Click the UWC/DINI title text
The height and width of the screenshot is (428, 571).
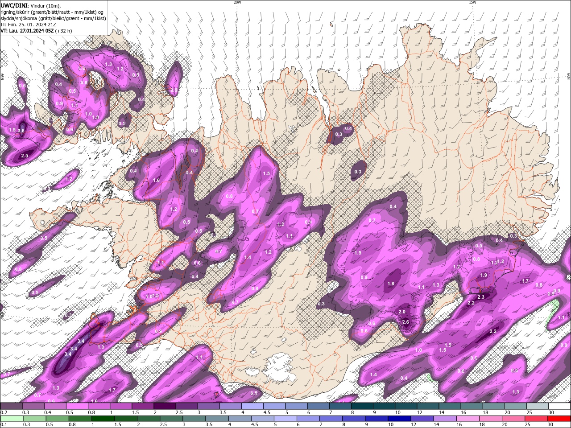pos(14,5)
